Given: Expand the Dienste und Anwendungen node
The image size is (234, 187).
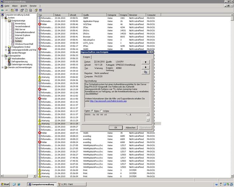Looking at the screenshot, I should click(2, 67).
